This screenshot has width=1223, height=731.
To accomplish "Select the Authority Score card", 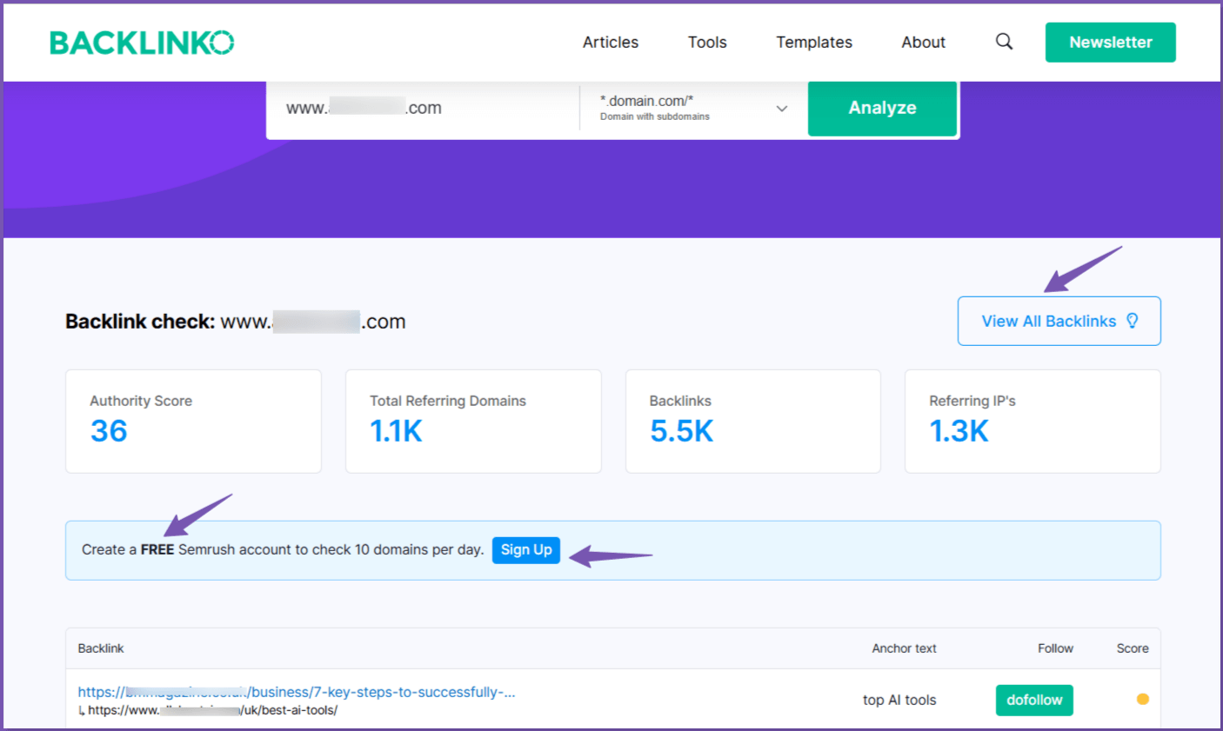I will click(x=193, y=421).
